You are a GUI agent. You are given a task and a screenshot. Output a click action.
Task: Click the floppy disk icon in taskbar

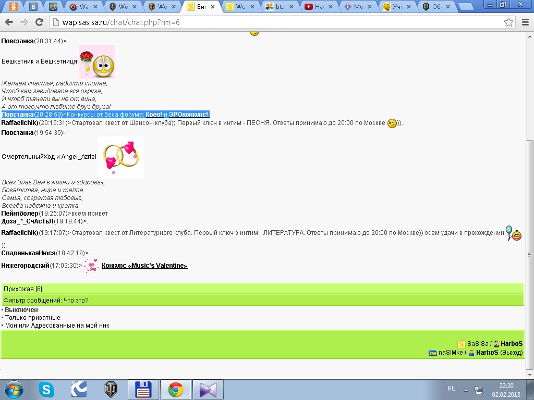click(x=143, y=389)
